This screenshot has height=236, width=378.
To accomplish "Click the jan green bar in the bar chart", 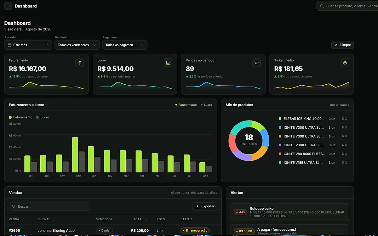I will click(x=91, y=159).
